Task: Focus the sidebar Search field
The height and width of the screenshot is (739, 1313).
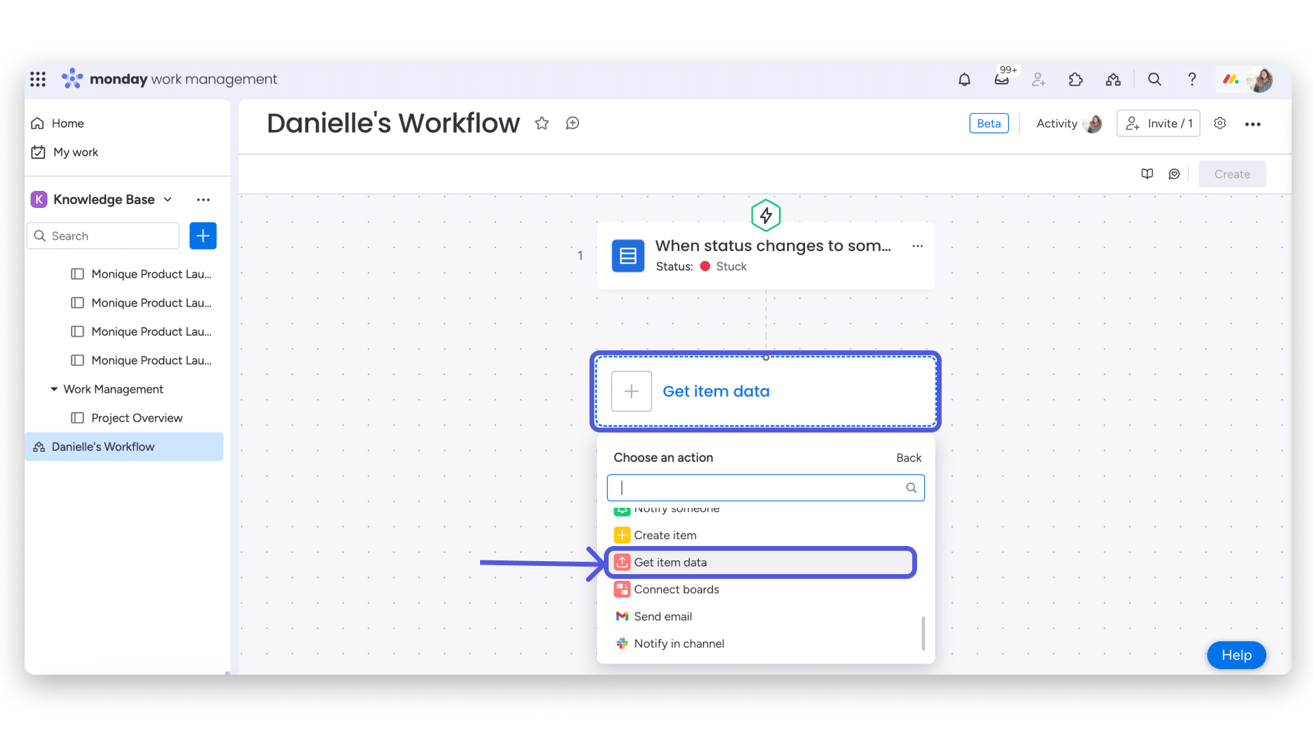Action: tap(103, 236)
